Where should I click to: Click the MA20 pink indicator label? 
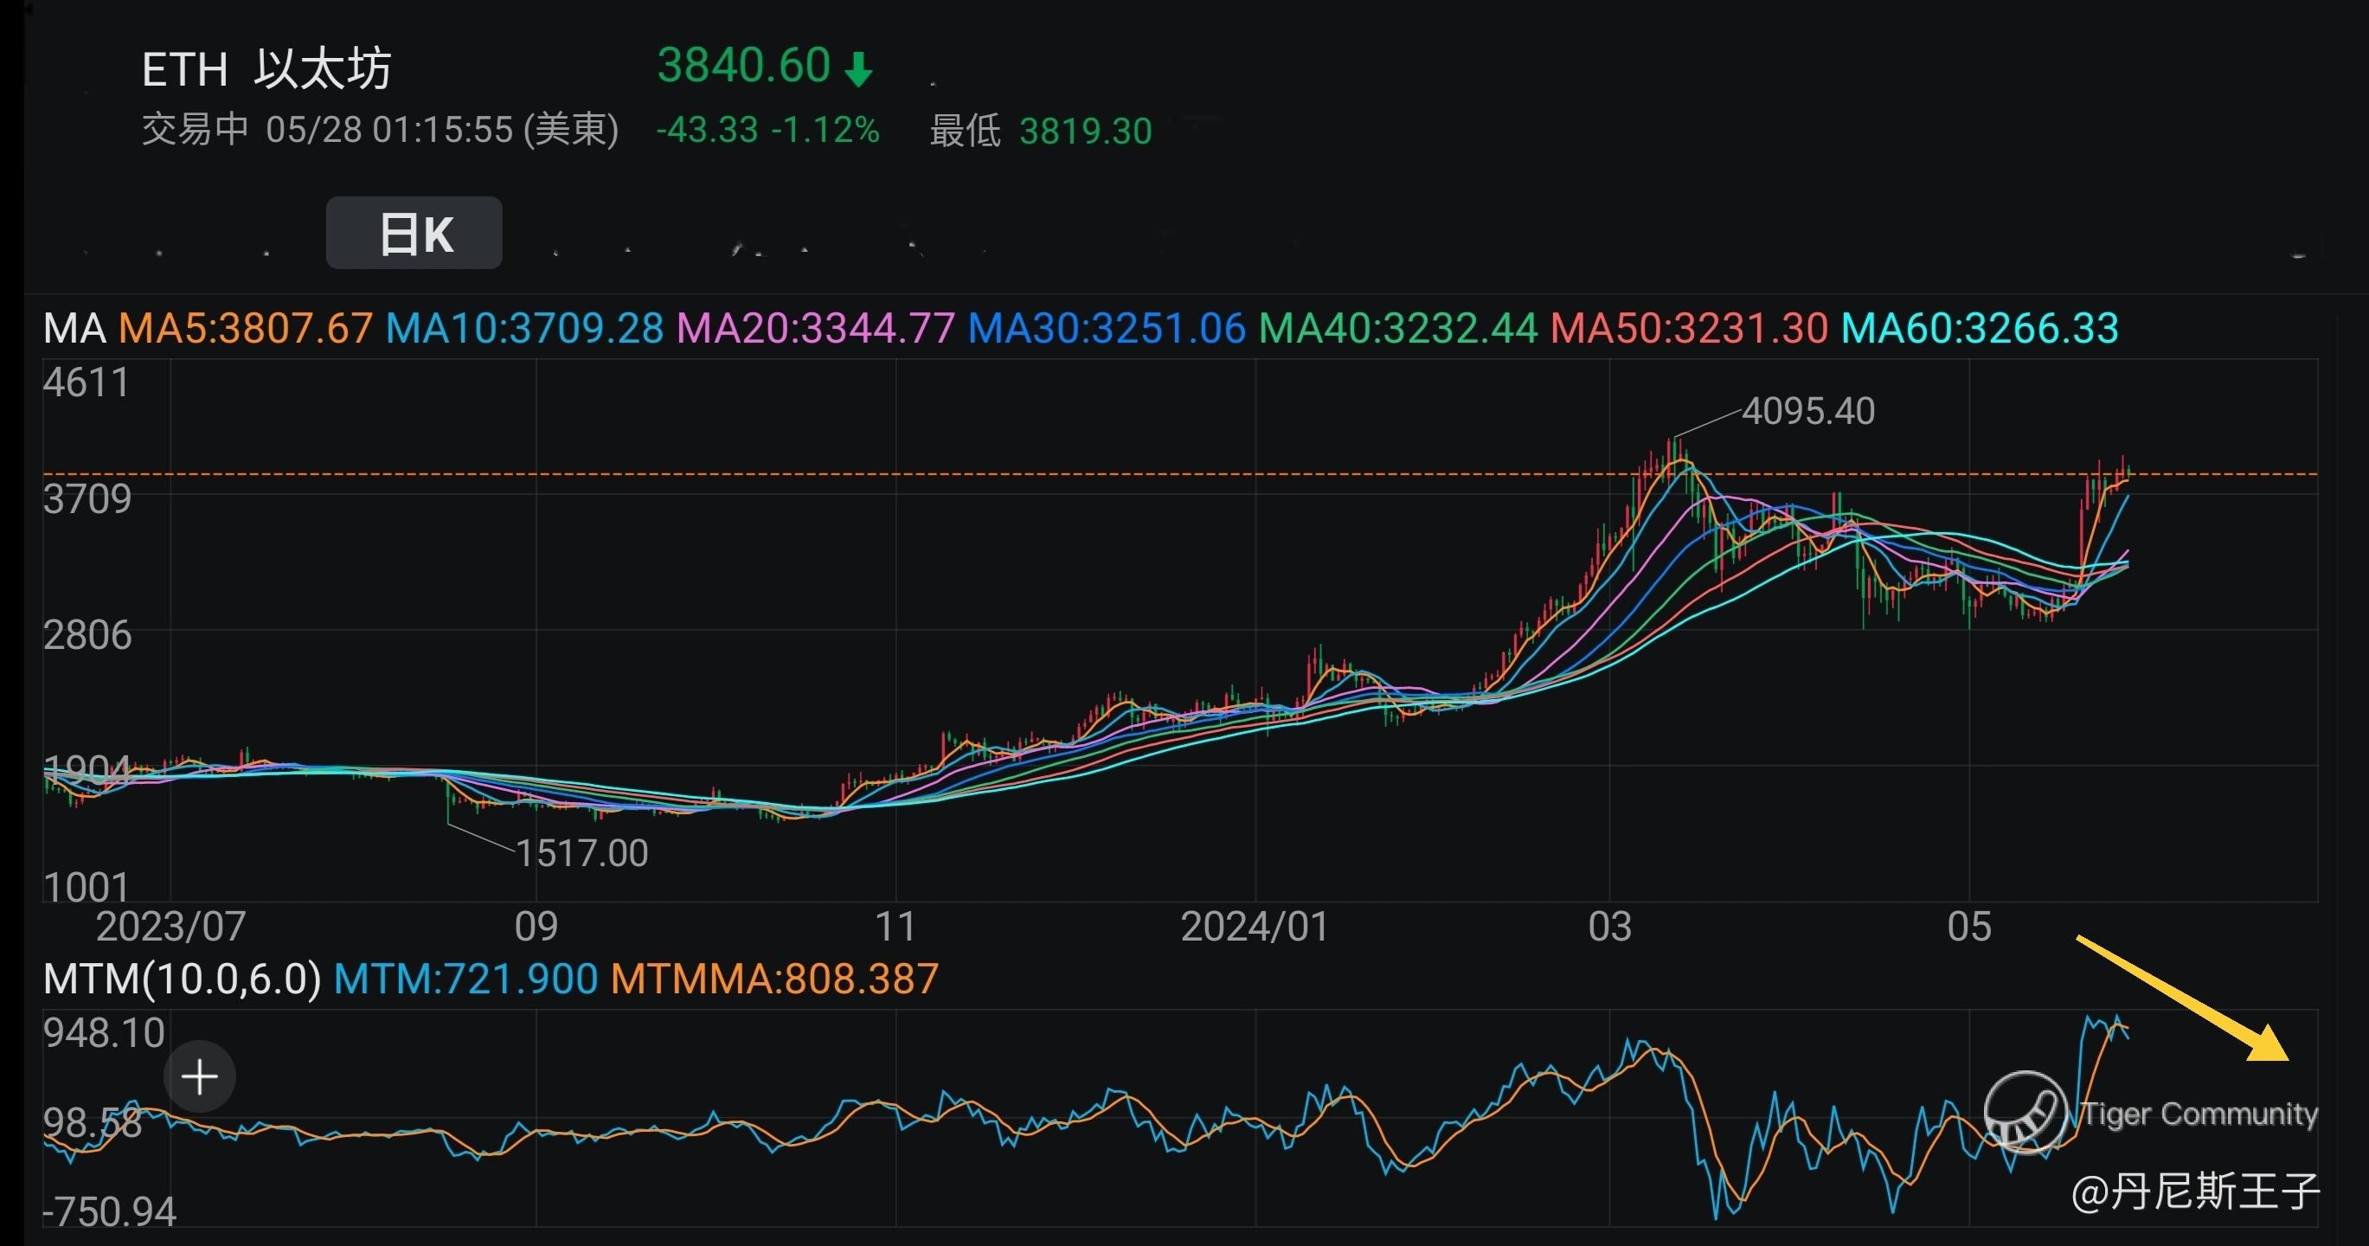815,328
